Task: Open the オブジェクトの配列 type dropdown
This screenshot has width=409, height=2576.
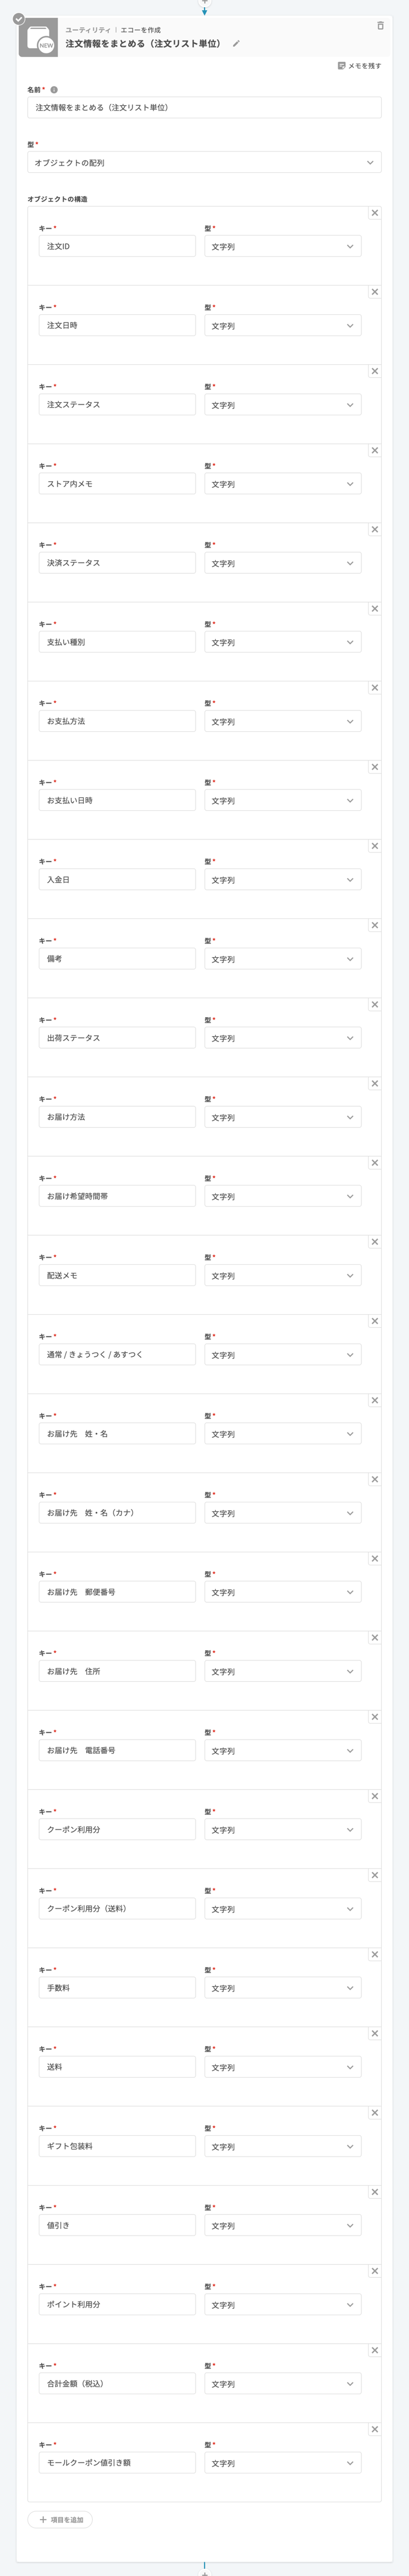Action: coord(204,163)
